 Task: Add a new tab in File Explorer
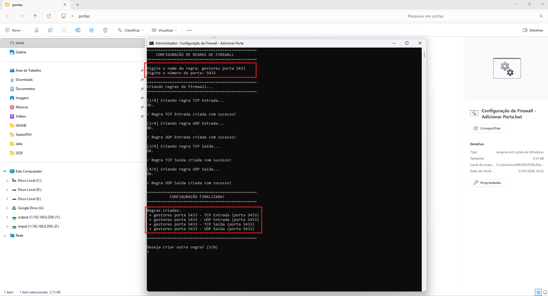click(78, 5)
